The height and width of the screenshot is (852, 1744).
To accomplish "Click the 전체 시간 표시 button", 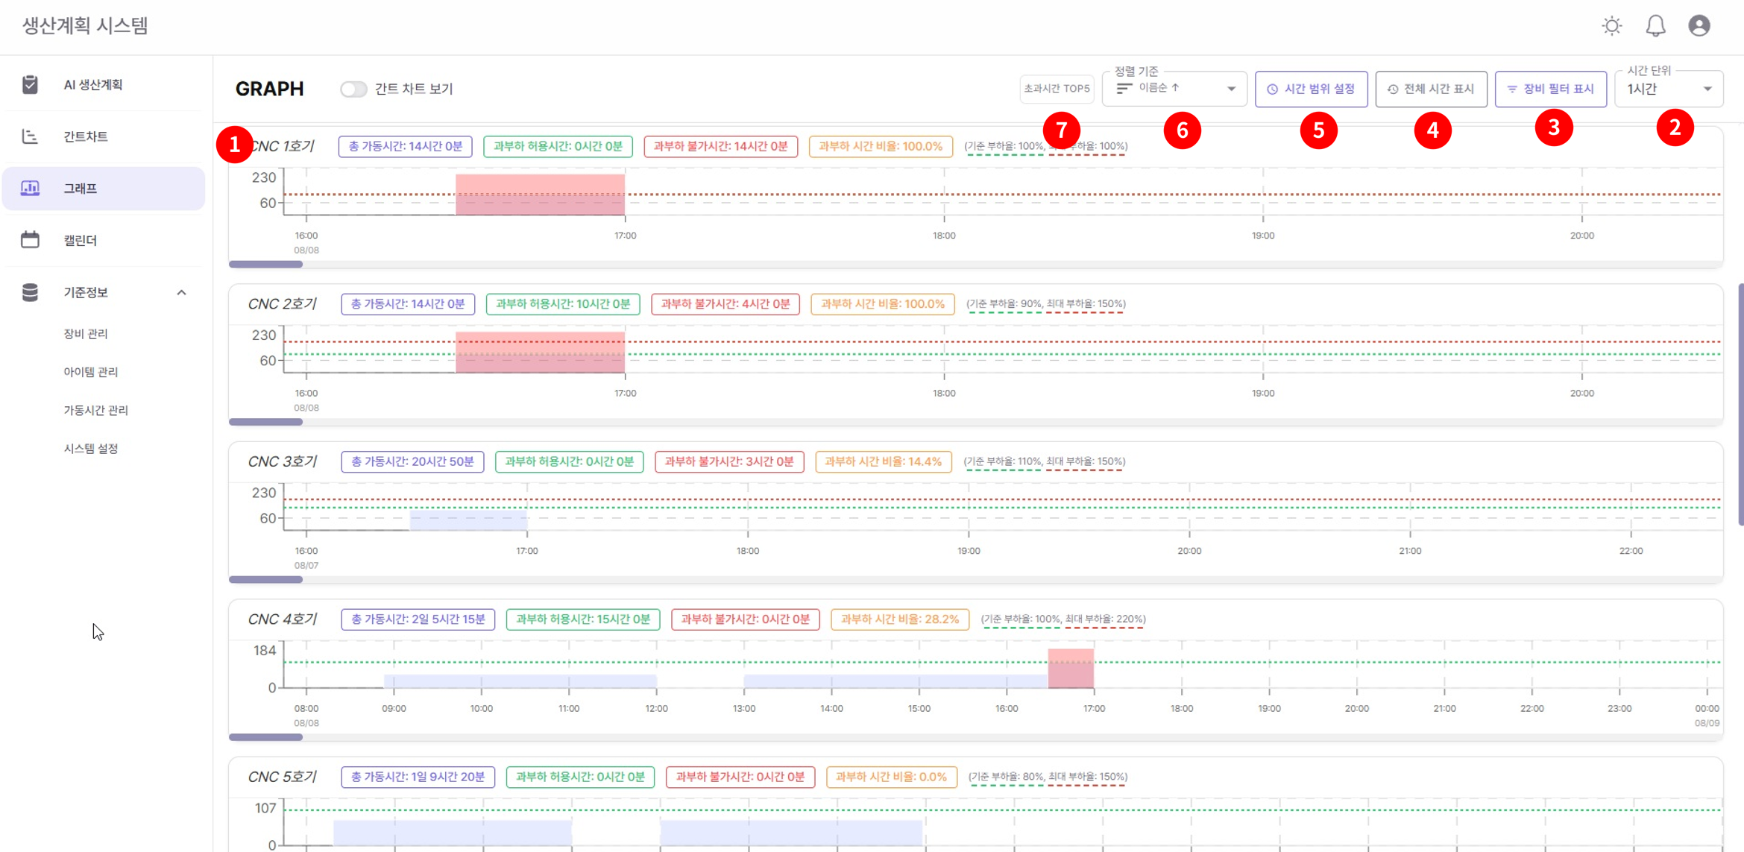I will [1431, 89].
